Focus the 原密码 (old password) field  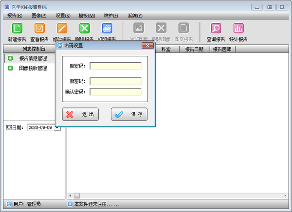pyautogui.click(x=115, y=66)
